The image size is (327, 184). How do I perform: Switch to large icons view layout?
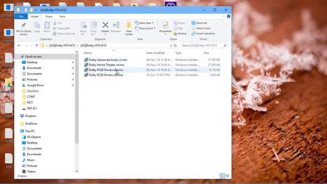pyautogui.click(x=228, y=176)
